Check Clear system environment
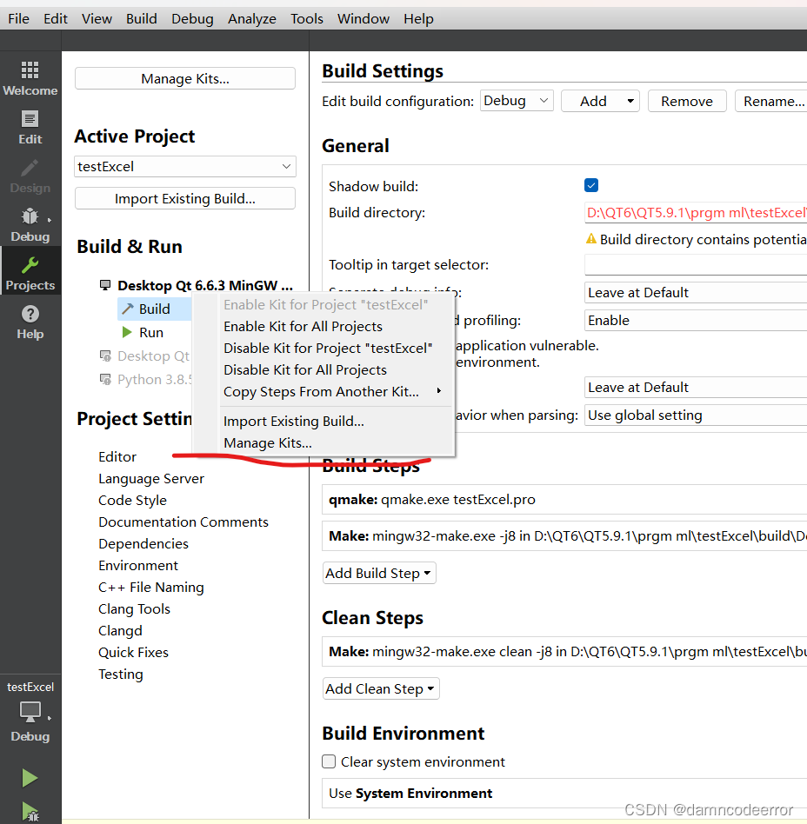Viewport: 807px width, 824px height. coord(329,761)
